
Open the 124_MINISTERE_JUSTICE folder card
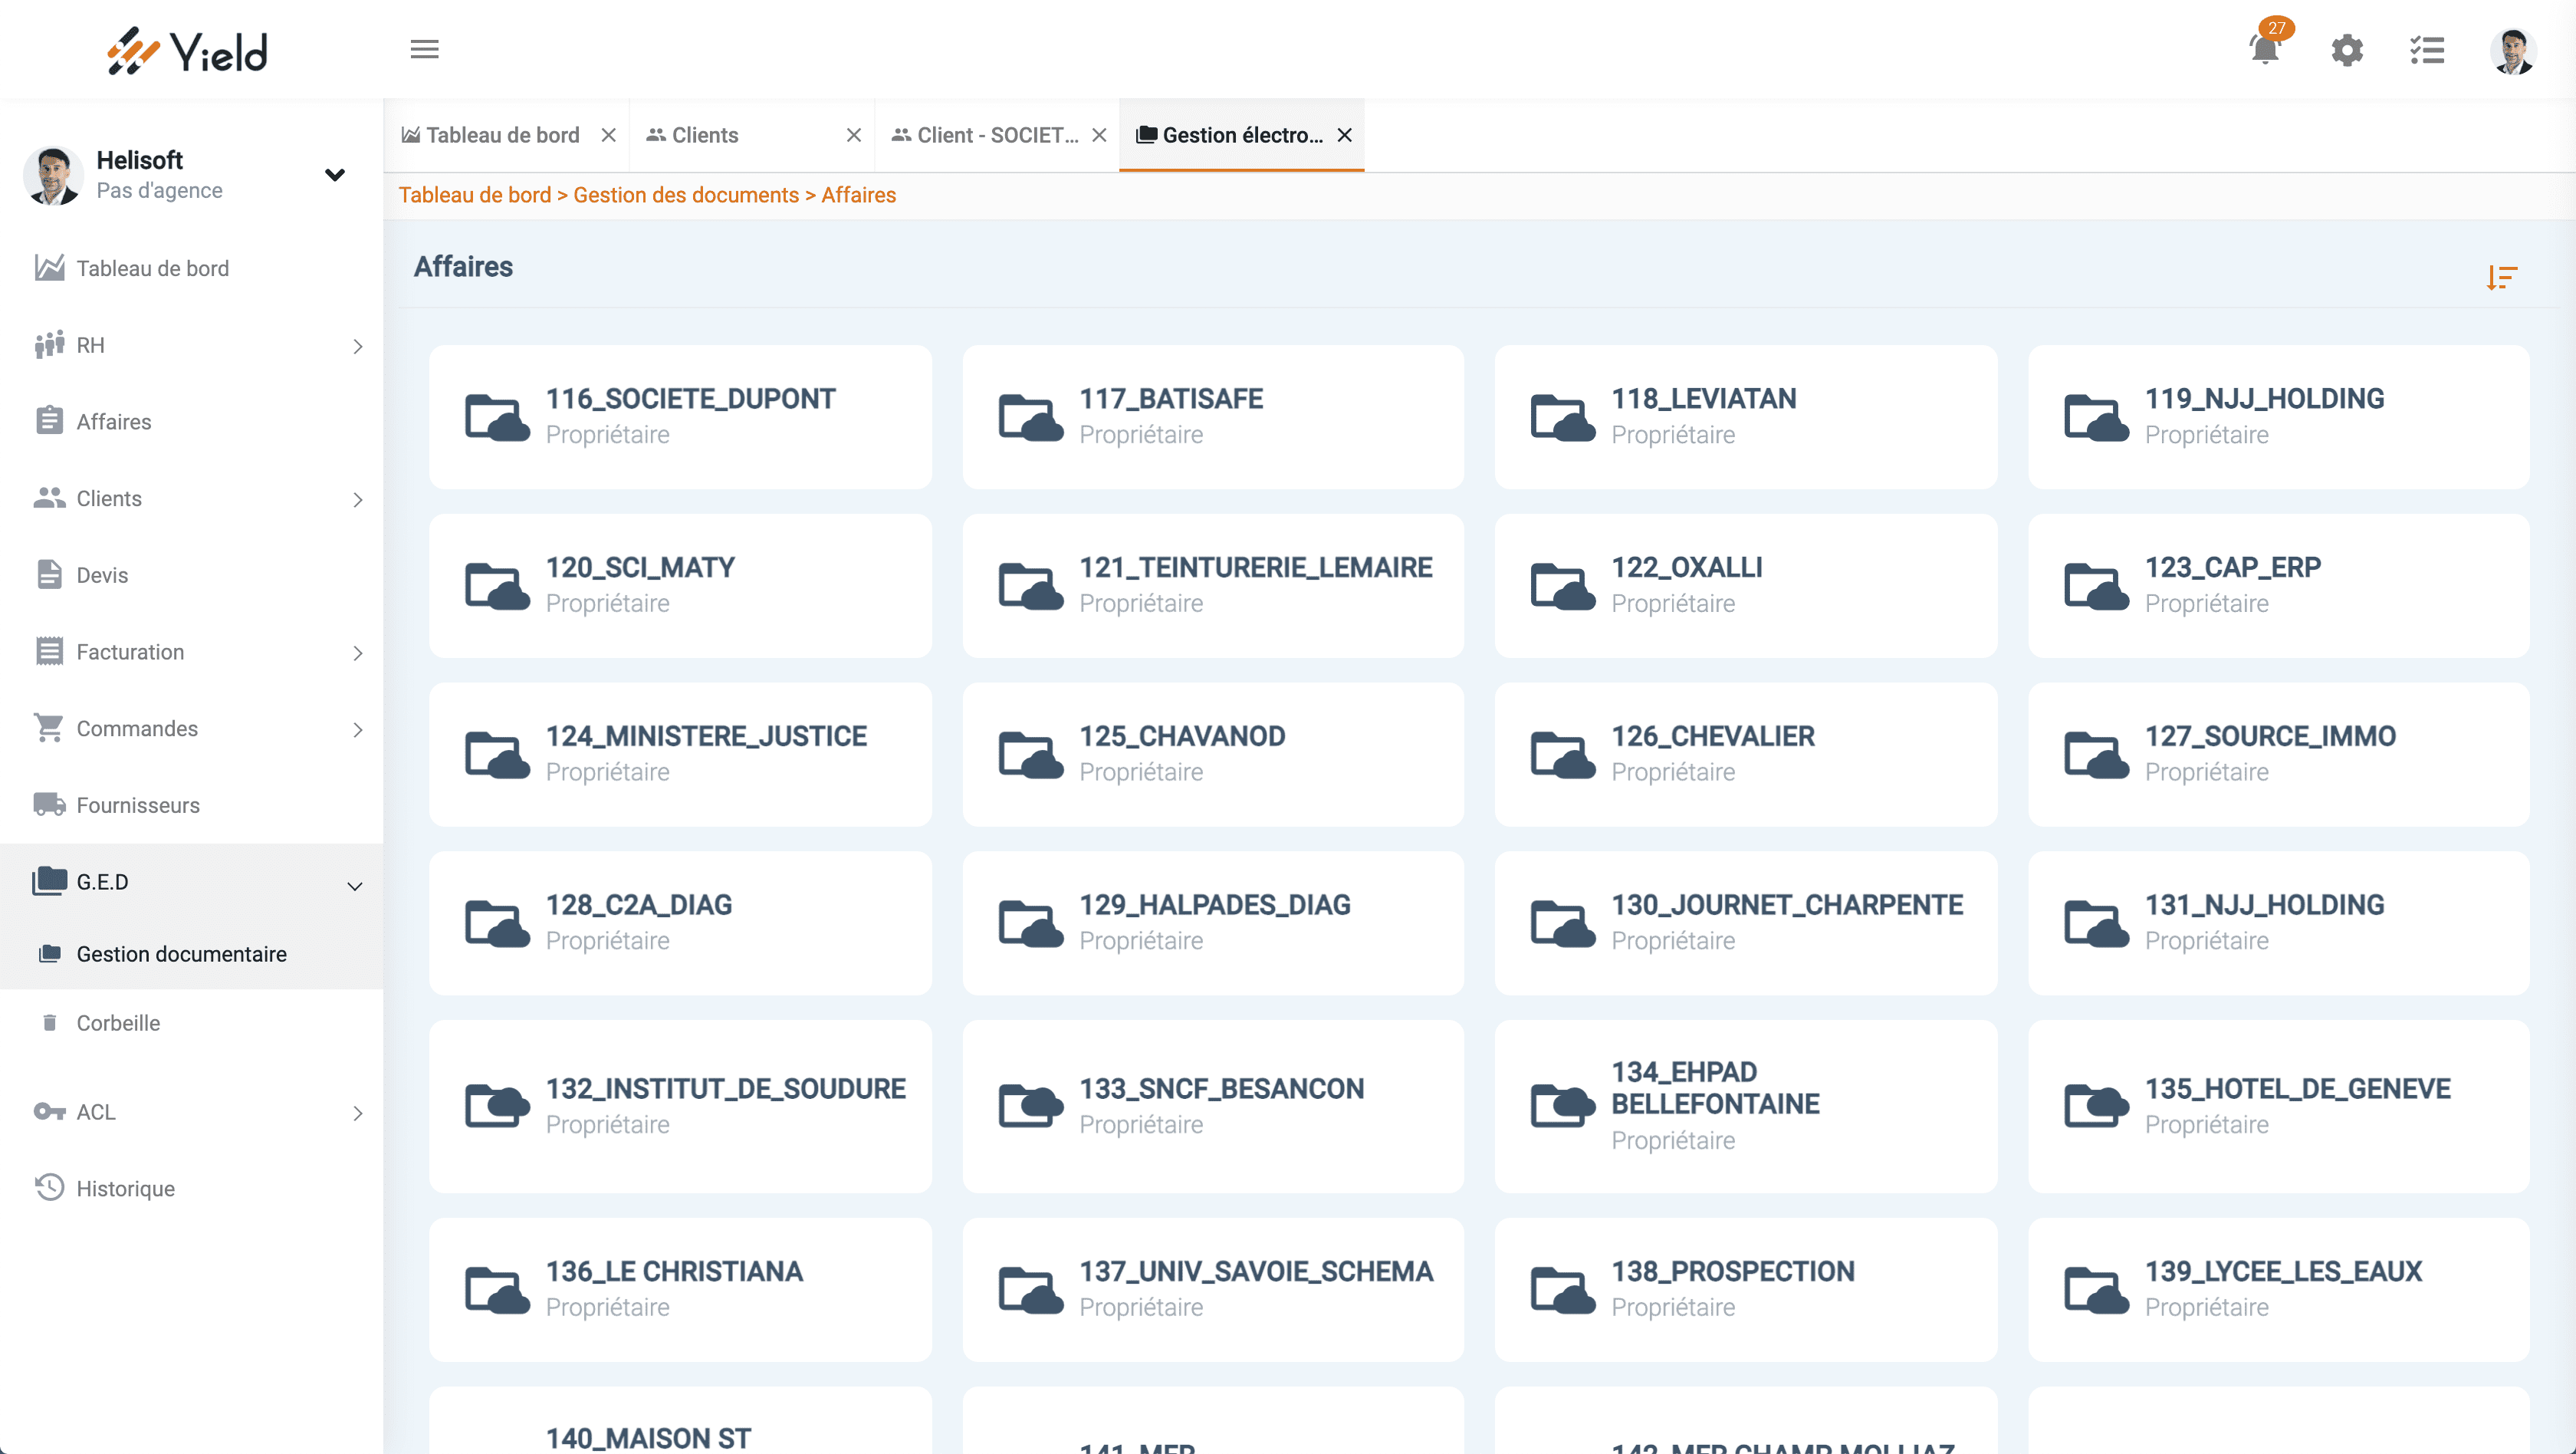680,755
